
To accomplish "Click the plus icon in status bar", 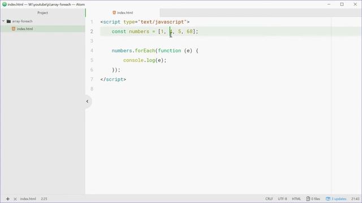I will pos(7,199).
